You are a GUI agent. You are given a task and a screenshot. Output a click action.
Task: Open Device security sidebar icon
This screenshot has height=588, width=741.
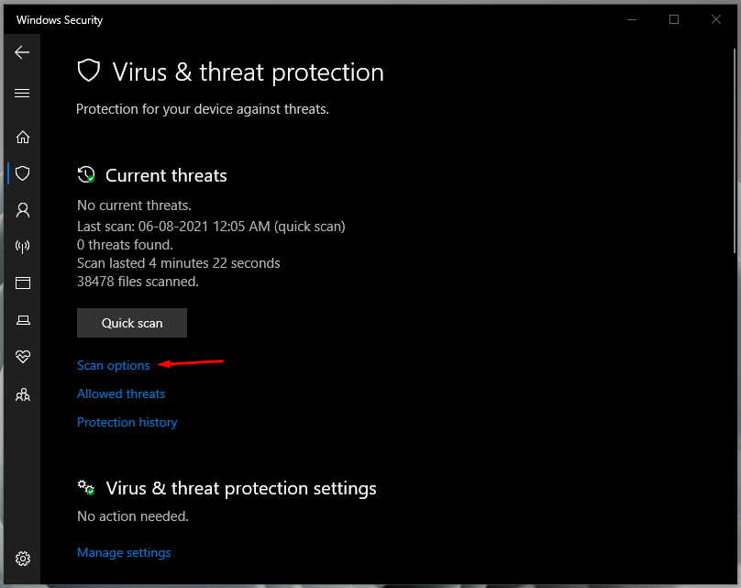23,319
